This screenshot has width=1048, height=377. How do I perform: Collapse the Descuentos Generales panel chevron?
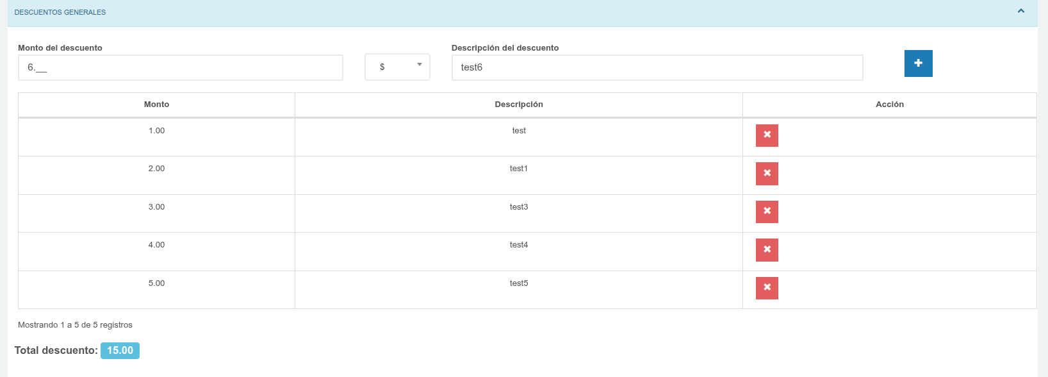(x=1021, y=11)
